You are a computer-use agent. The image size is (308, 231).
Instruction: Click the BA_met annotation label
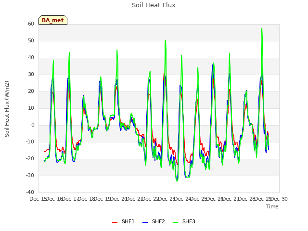(53, 20)
